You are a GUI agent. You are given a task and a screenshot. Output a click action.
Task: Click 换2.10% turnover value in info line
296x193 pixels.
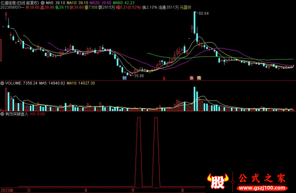pos(150,7)
